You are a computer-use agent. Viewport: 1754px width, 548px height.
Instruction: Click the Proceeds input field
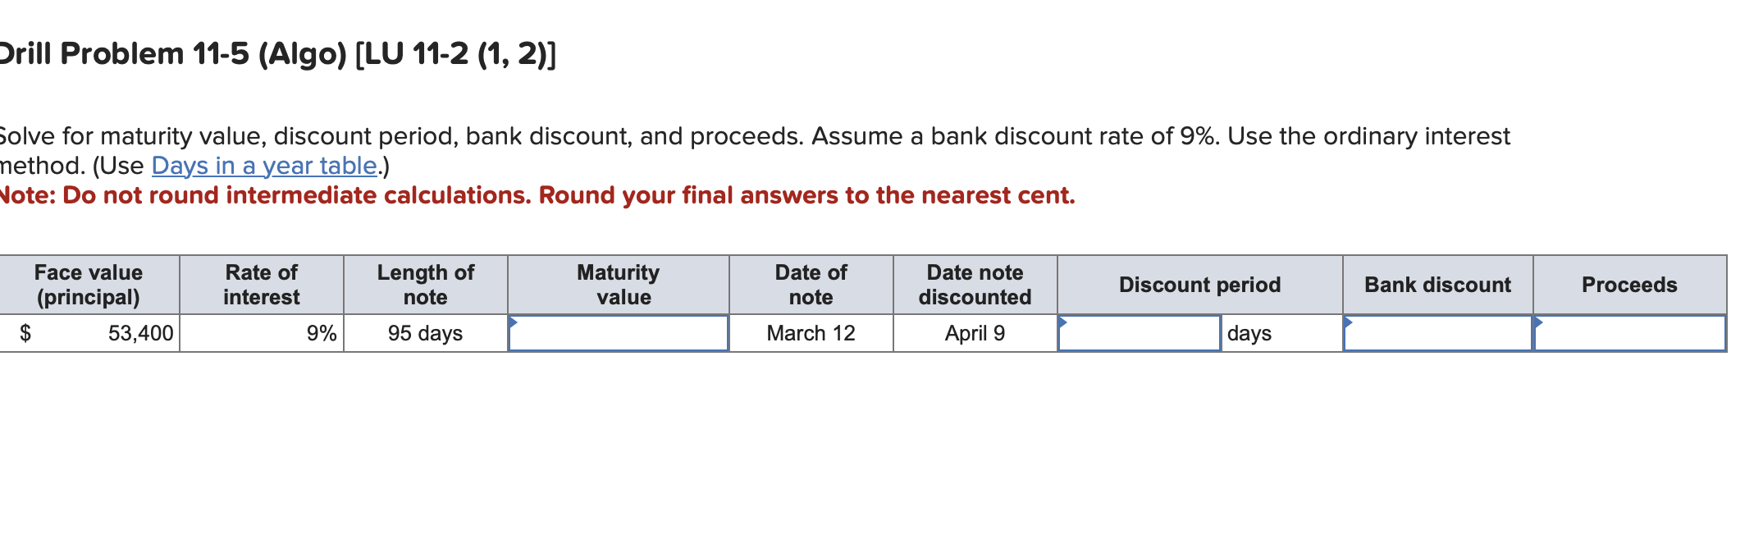(1629, 333)
